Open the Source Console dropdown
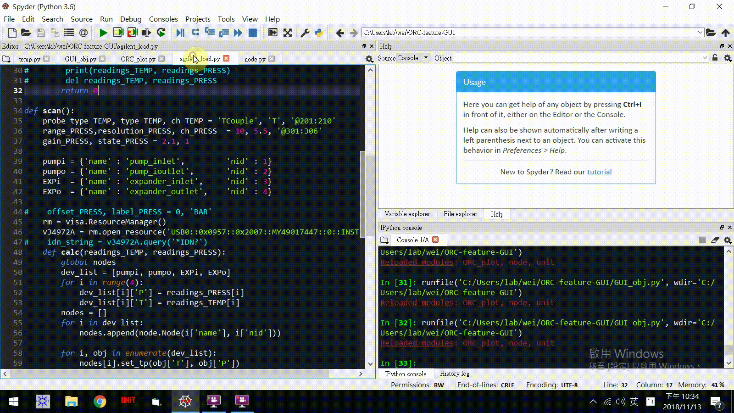734x413 pixels. 413,58
